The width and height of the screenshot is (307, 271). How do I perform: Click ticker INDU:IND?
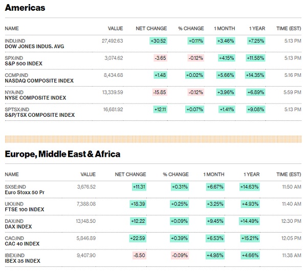pos(15,41)
